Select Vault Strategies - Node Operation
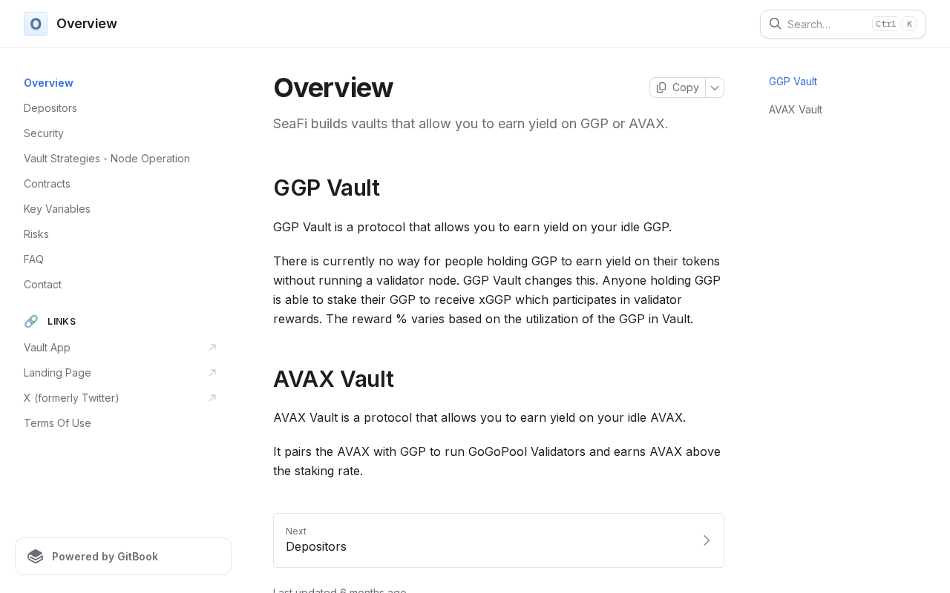 (x=107, y=159)
